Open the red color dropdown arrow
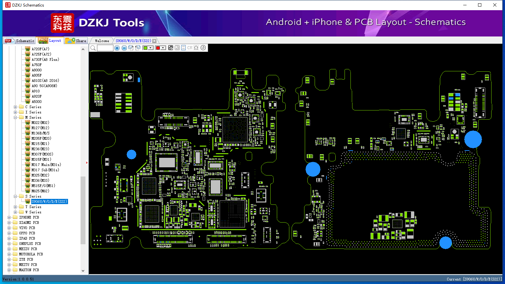 point(163,48)
